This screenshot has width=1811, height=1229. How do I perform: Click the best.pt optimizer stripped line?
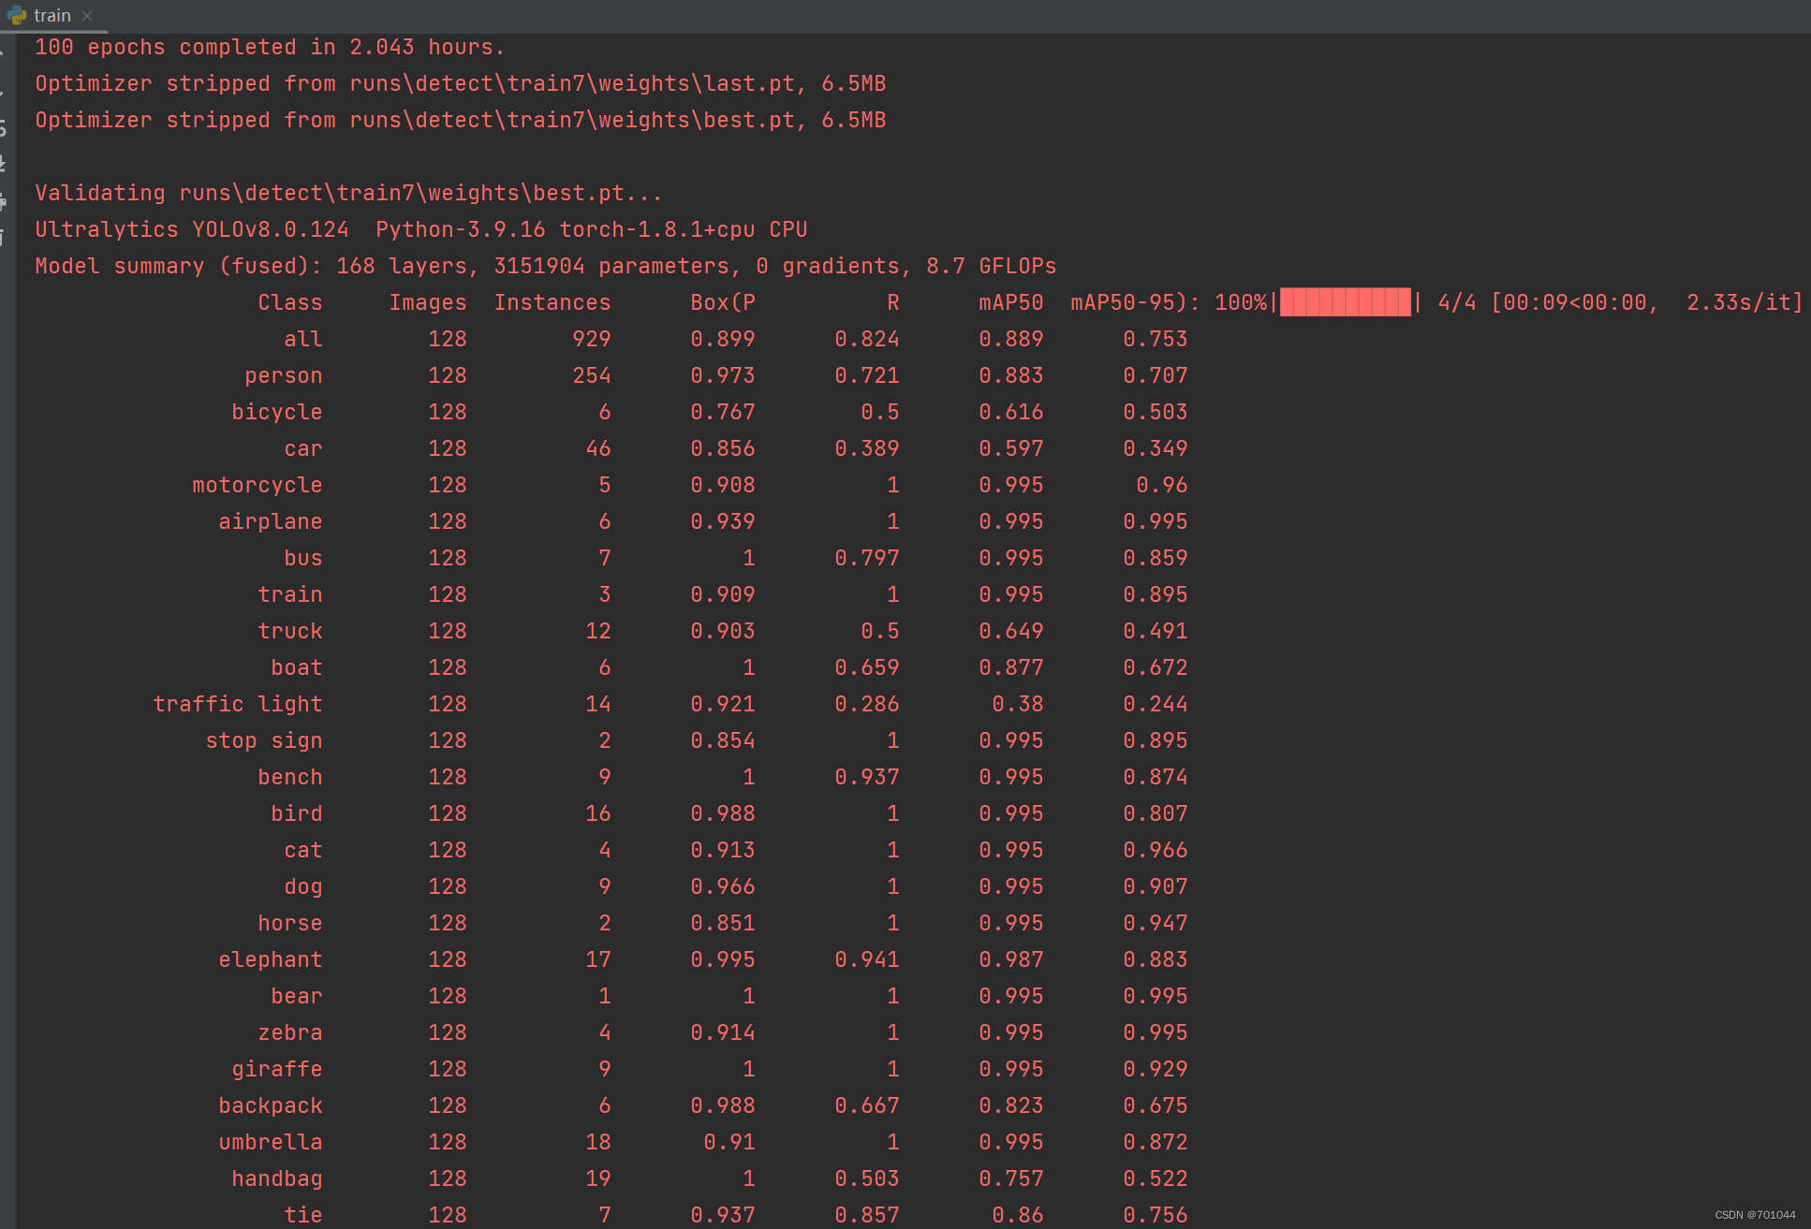(461, 120)
